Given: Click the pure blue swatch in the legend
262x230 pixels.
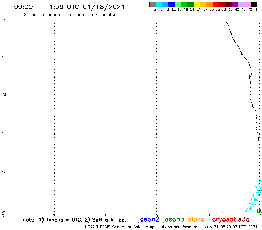Looking at the screenshot, I should tap(172, 5).
